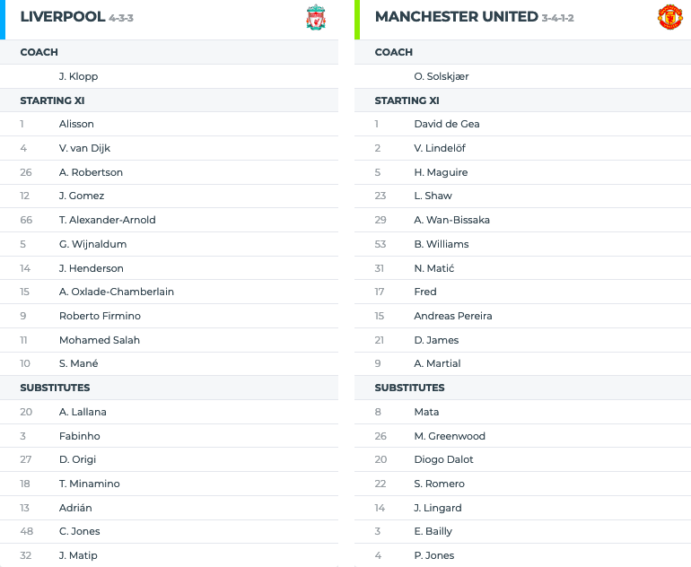Open the Manchester United team heading
Viewport: 691px width, 567px height.
coord(457,17)
